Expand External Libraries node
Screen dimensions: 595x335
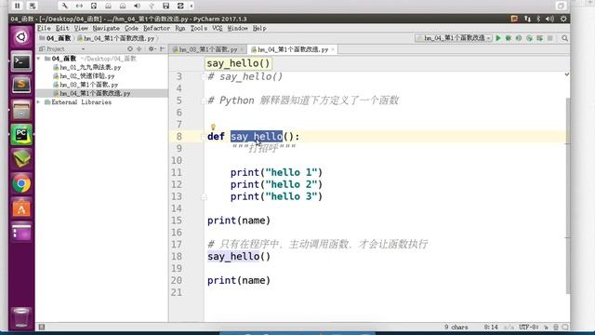point(38,102)
